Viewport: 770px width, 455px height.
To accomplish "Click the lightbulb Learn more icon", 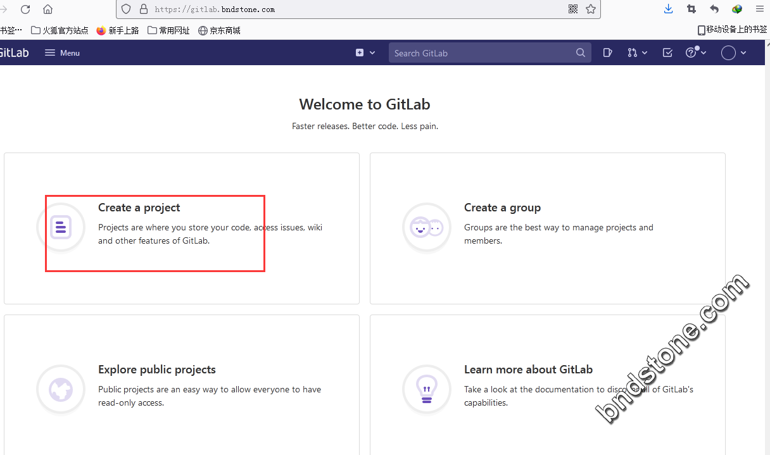I will 427,389.
